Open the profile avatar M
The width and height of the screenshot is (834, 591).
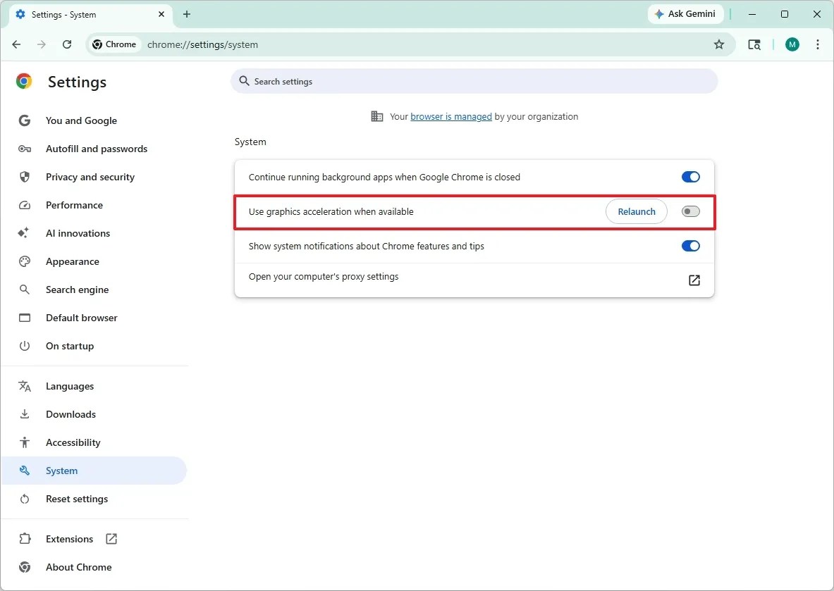coord(792,44)
